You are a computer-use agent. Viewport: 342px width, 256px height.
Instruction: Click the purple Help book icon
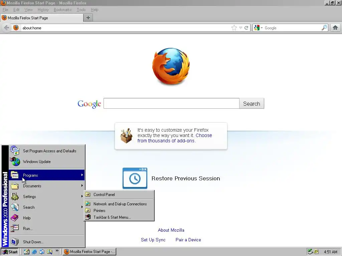pyautogui.click(x=15, y=218)
